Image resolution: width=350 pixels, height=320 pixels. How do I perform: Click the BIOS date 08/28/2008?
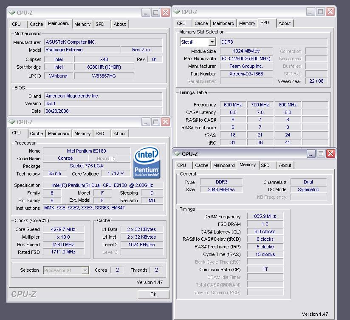(x=103, y=111)
